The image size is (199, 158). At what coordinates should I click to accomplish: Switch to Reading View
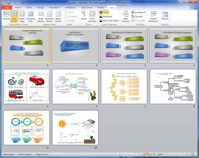(x=30, y=17)
